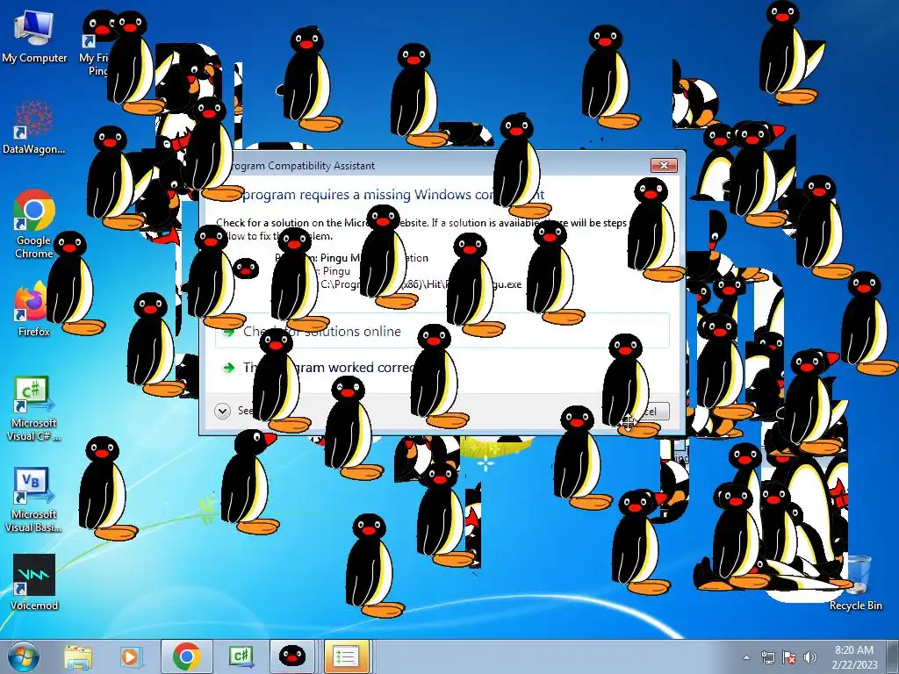Select the Recycle Bin desktop icon
This screenshot has width=899, height=674.
click(856, 583)
